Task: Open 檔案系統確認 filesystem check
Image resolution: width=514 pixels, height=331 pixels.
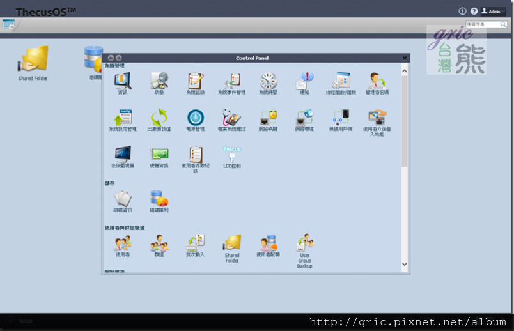Action: [232, 120]
